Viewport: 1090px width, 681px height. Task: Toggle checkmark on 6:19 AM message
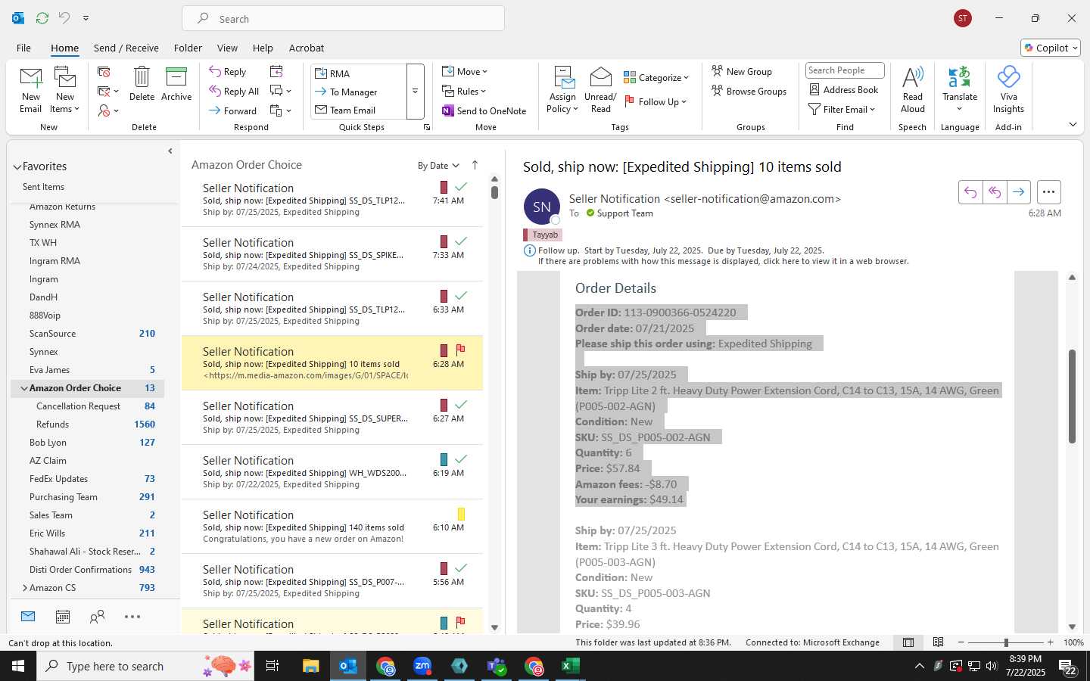(460, 459)
